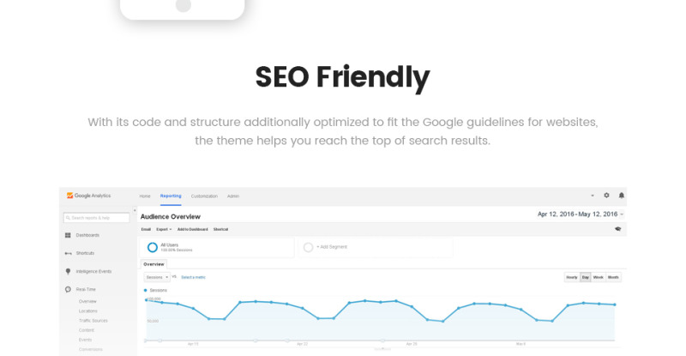Screen dimensions: 686x356
Task: Expand the Export dropdown menu
Action: tap(164, 229)
